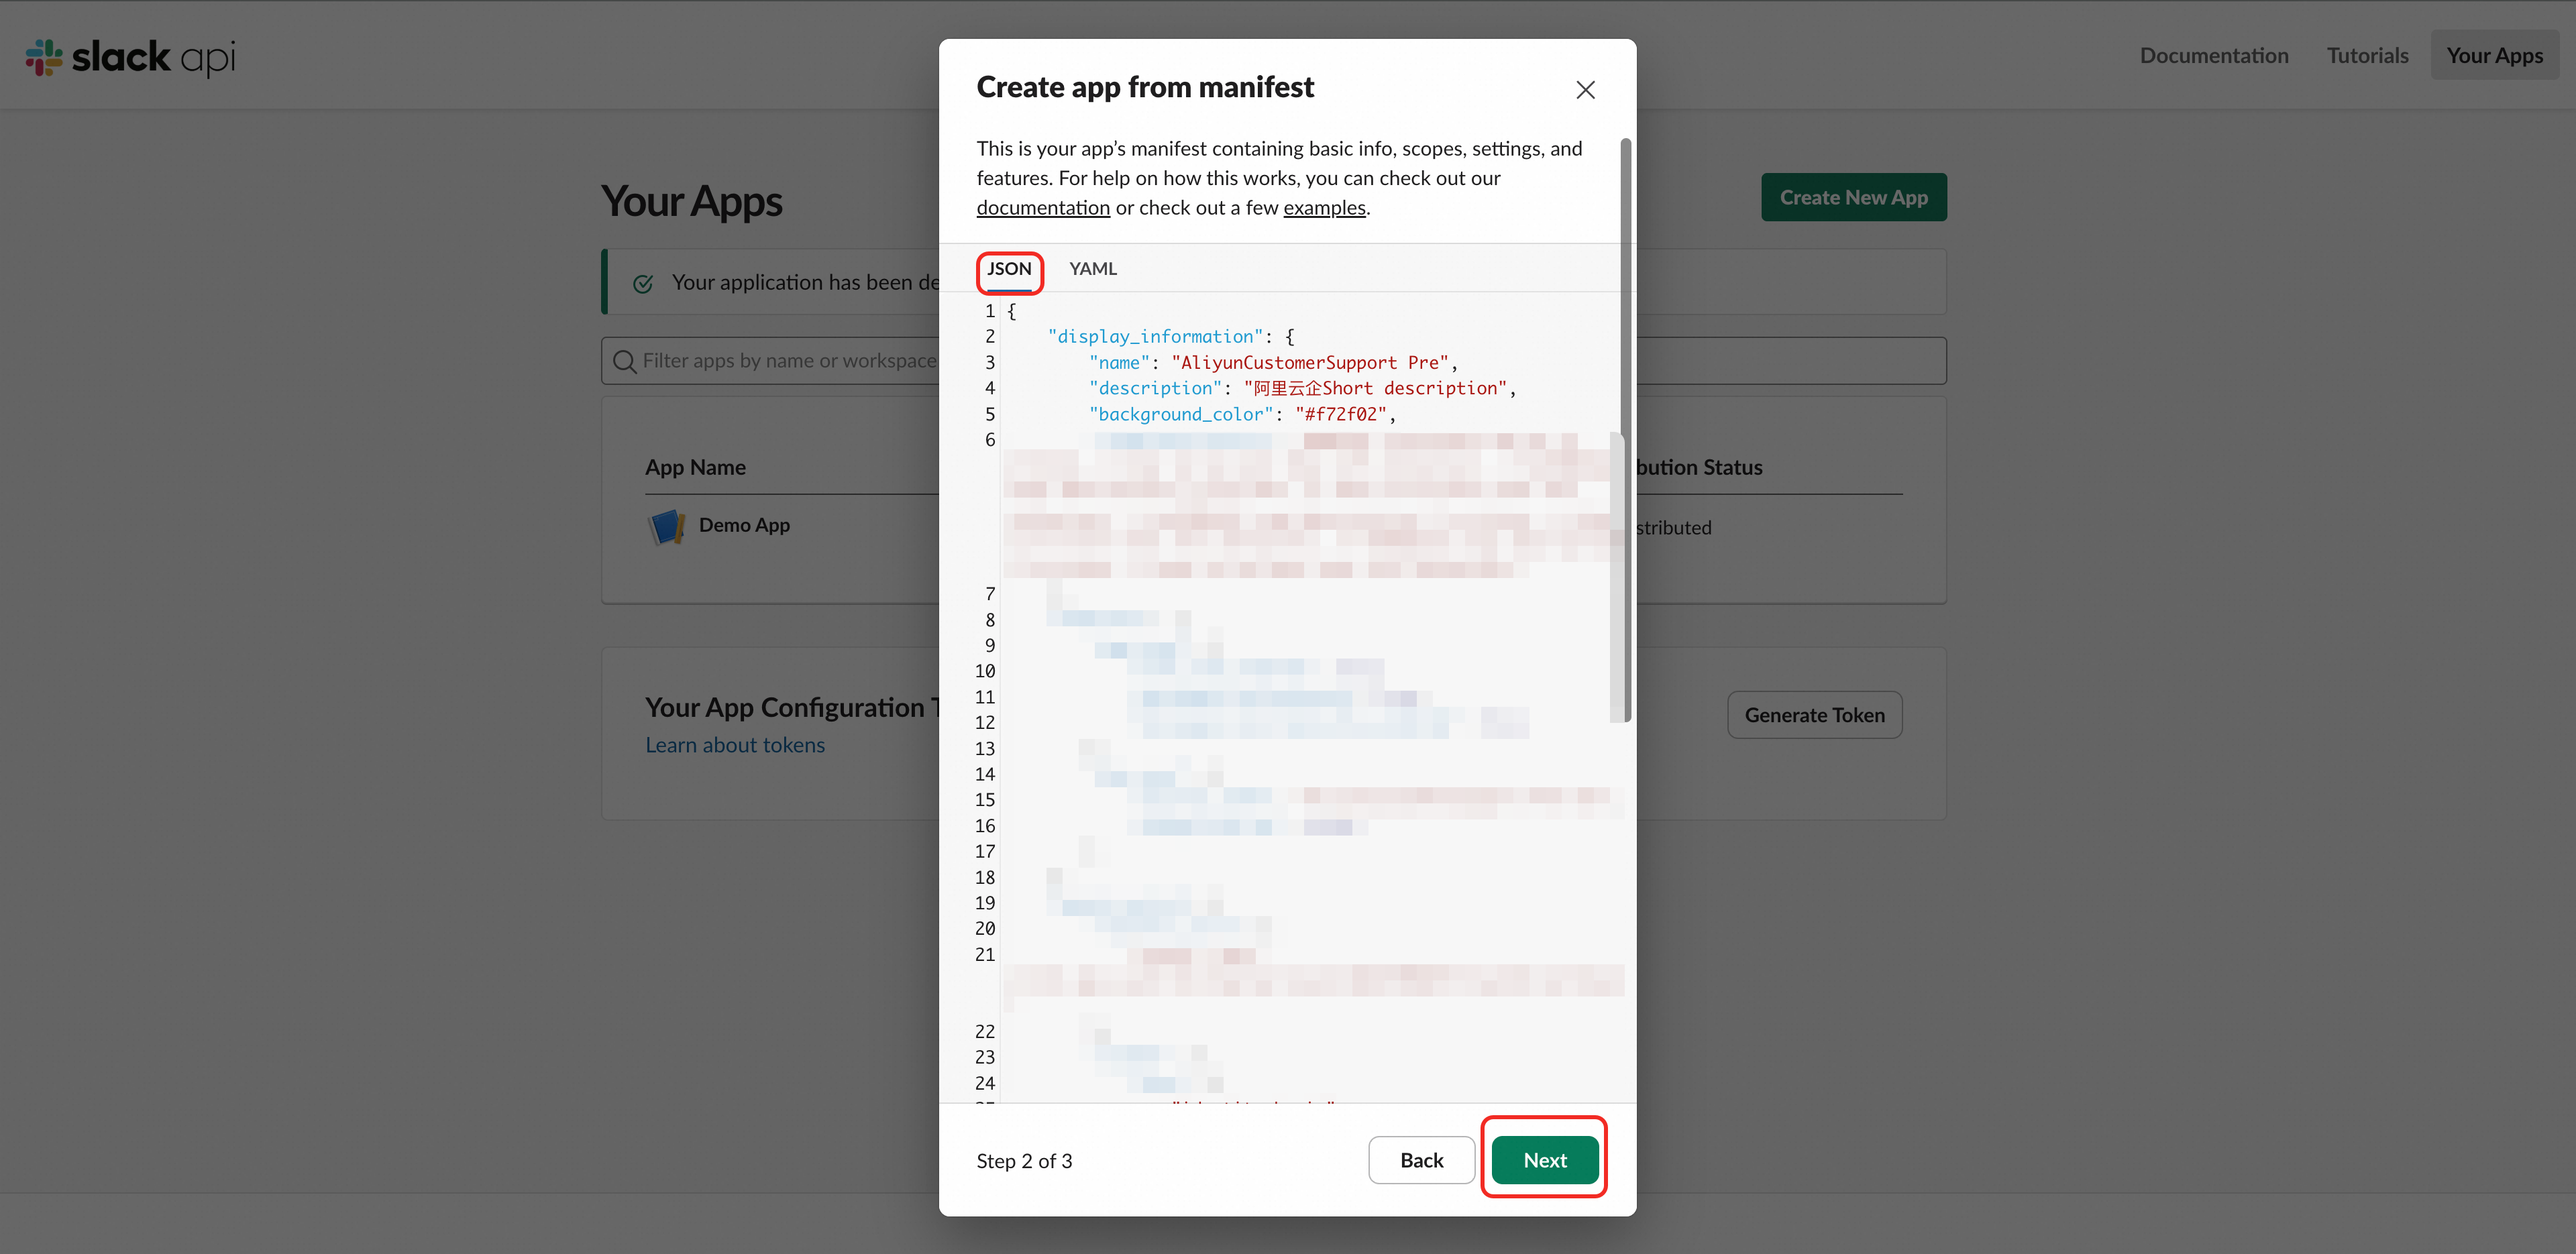Go Back to the previous step
This screenshot has height=1254, width=2576.
tap(1421, 1160)
